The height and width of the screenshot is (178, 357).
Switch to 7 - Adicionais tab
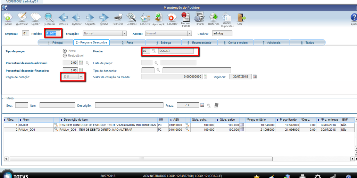[271, 42]
